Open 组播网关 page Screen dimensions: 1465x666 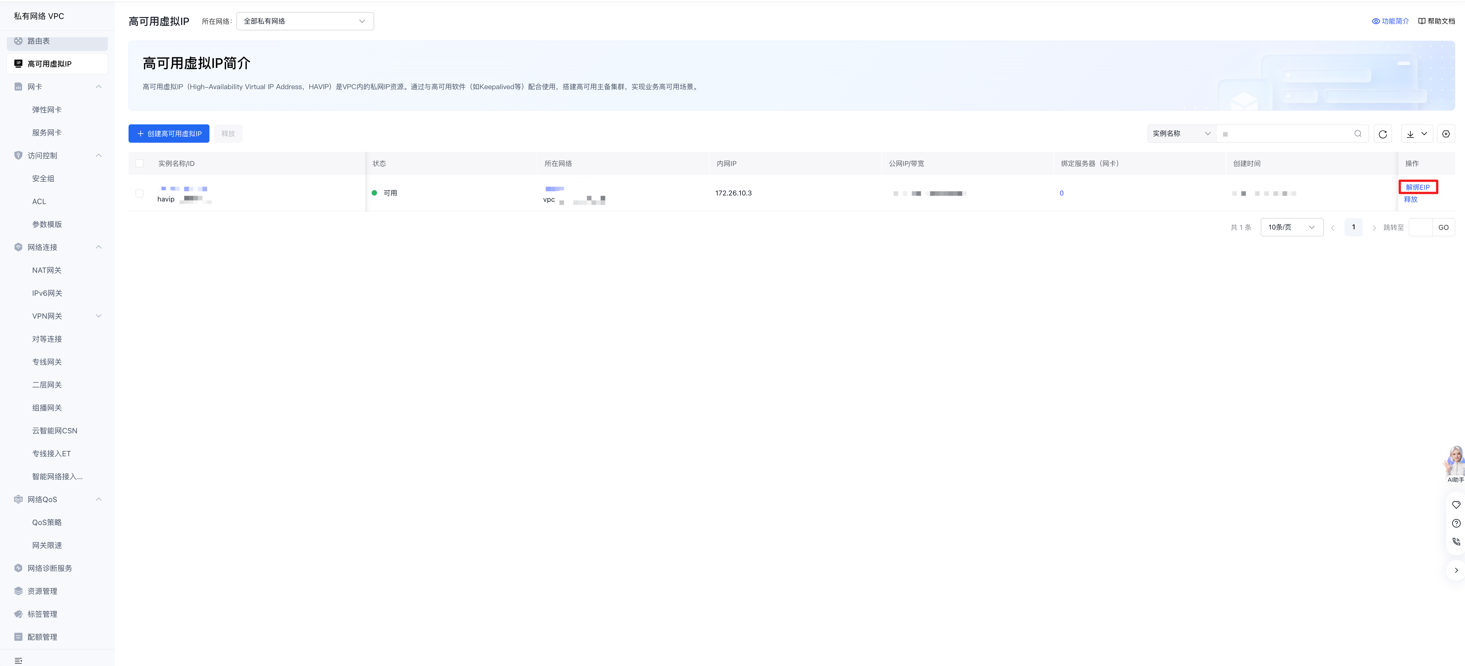(x=47, y=408)
